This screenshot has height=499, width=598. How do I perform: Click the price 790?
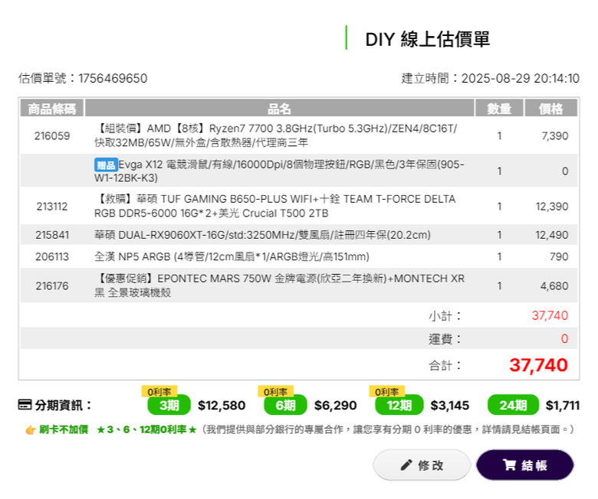(x=559, y=256)
